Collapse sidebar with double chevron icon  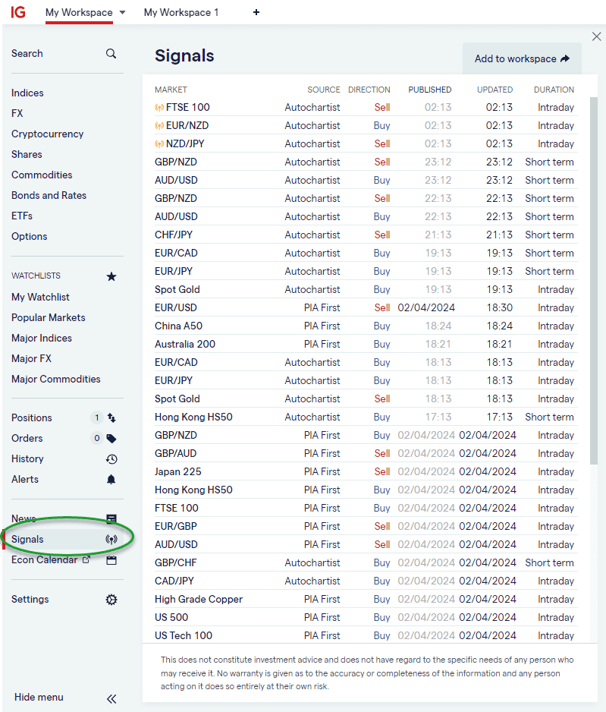click(111, 699)
